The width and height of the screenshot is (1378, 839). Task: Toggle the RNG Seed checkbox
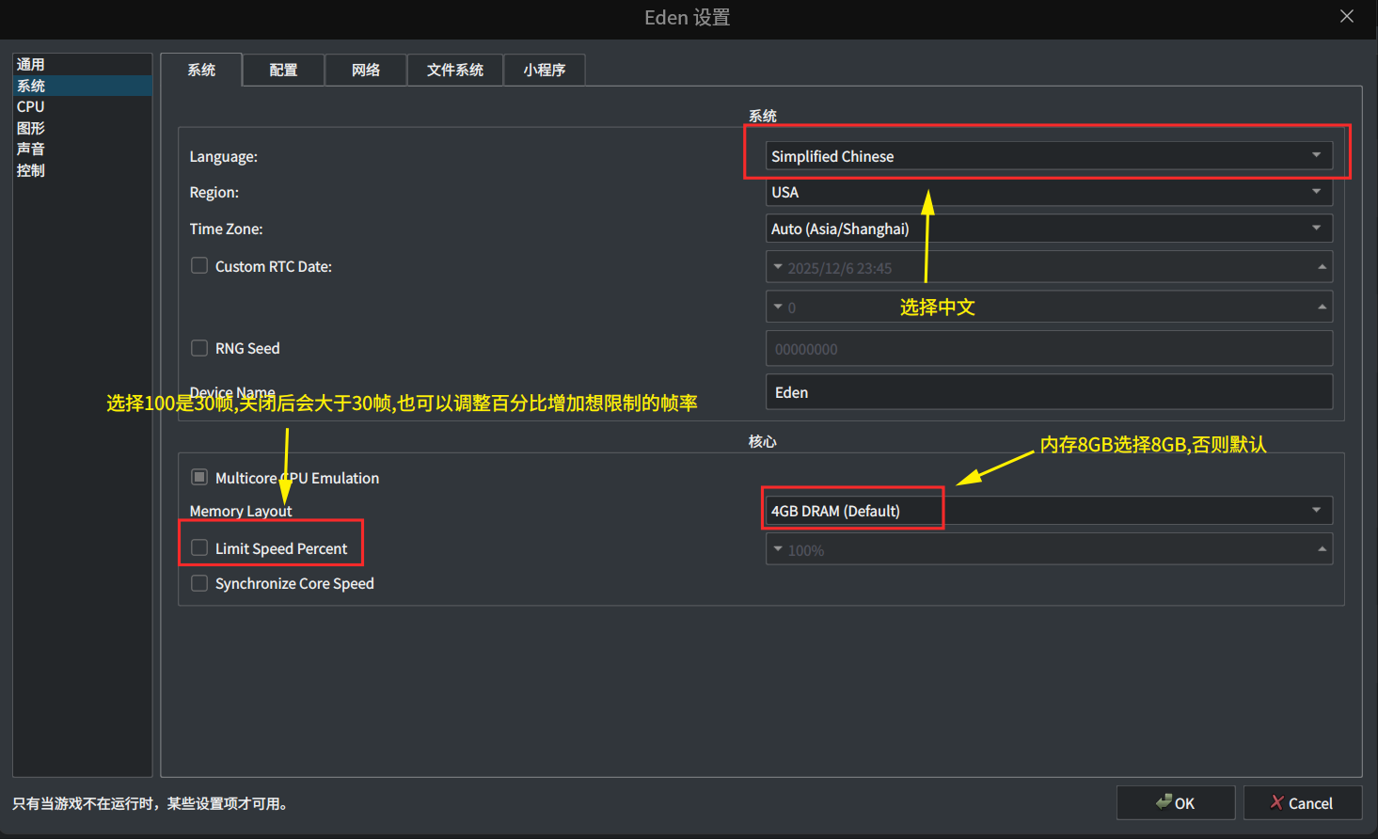[x=199, y=348]
